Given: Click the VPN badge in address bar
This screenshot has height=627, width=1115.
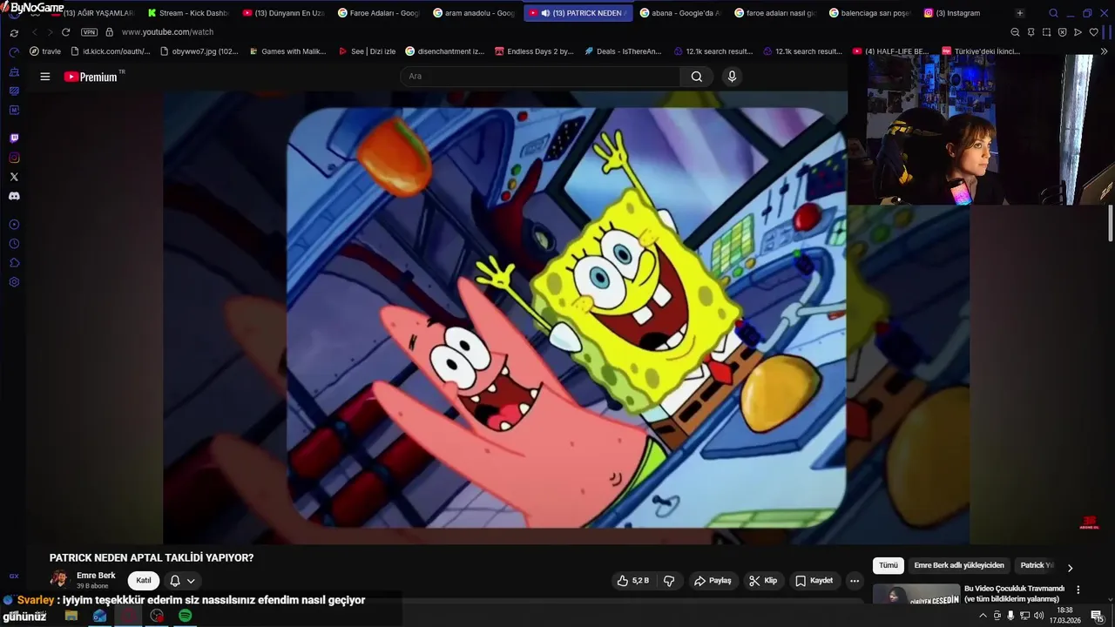Looking at the screenshot, I should pos(89,32).
